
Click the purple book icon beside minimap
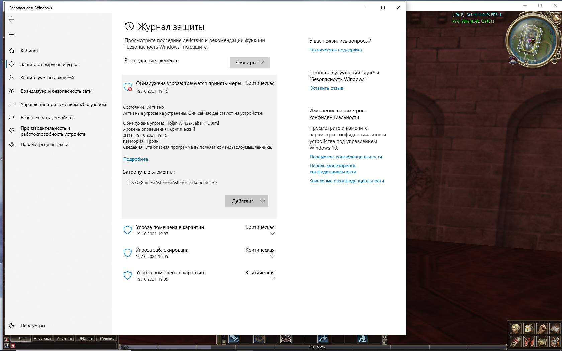click(513, 60)
